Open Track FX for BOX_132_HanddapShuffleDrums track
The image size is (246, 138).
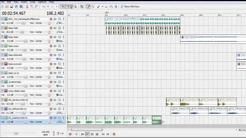point(55,19)
